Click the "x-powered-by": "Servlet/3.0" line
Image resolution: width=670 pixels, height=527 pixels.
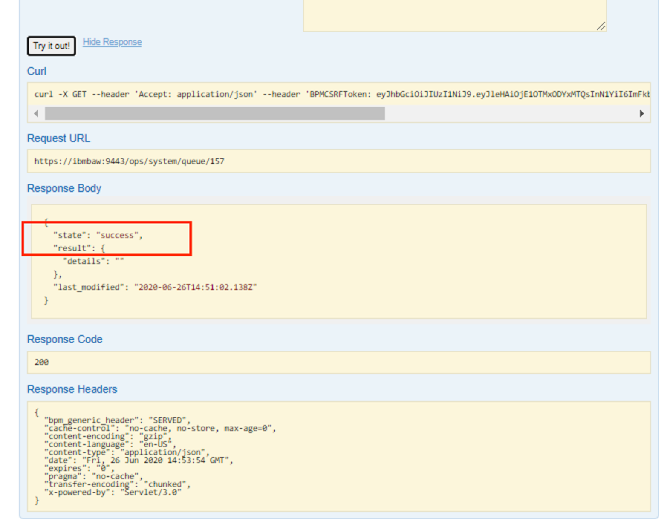(x=113, y=492)
